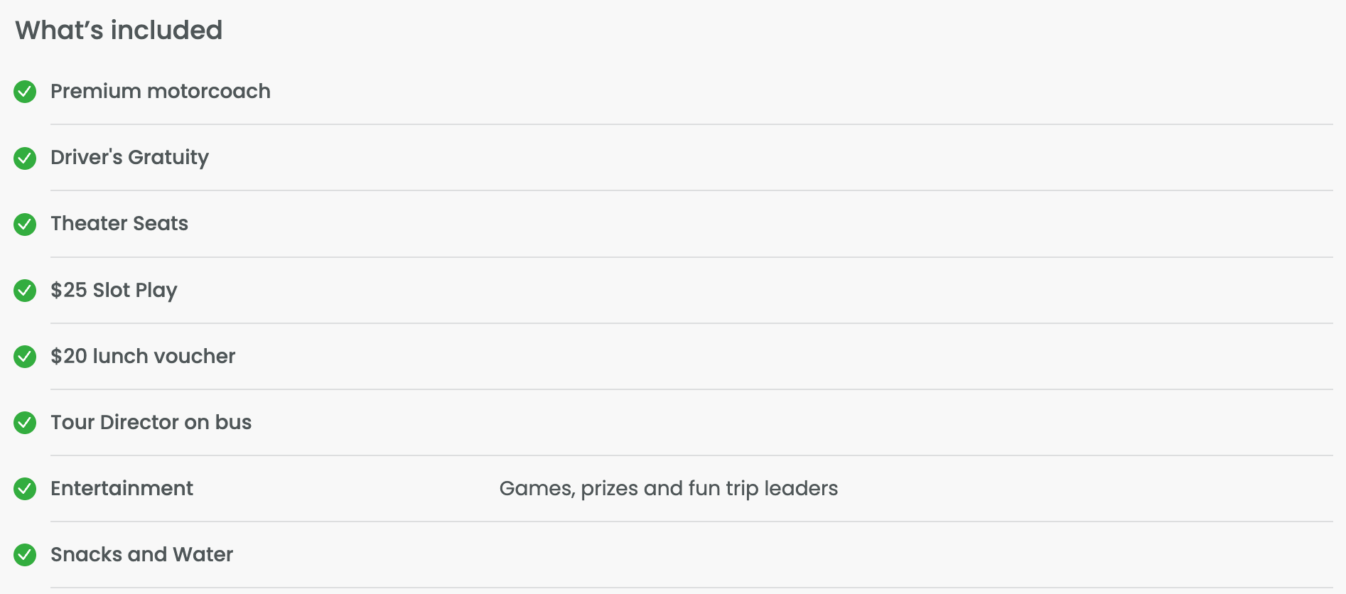Click the Tour Director on bus label
1346x594 pixels.
pyautogui.click(x=151, y=422)
